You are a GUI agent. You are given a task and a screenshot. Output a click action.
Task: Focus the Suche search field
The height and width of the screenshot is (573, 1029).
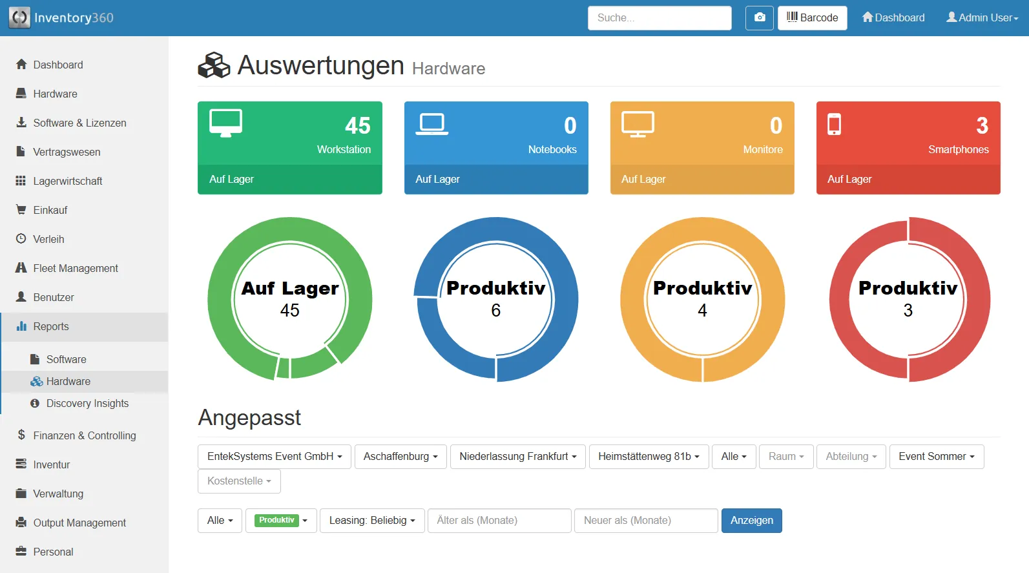pyautogui.click(x=659, y=18)
